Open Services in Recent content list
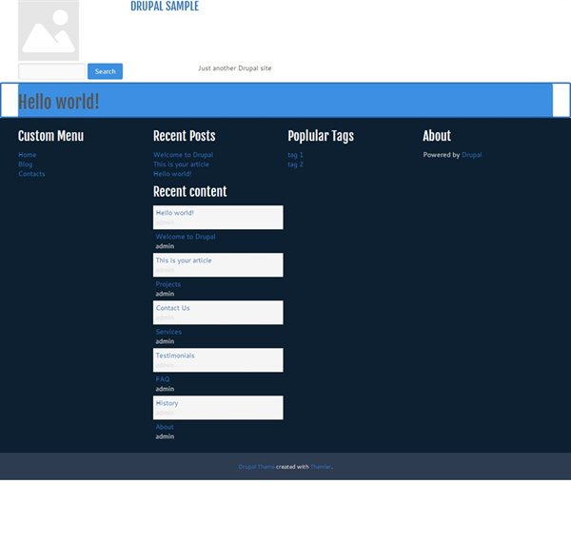 click(168, 332)
